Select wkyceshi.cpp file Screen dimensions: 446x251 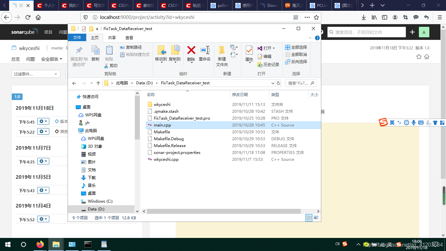(x=166, y=159)
